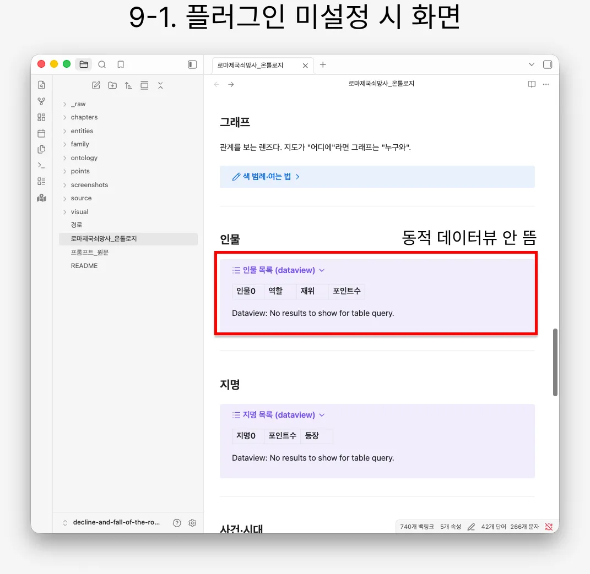Toggle the left sidebar collapse icon
The image size is (590, 574).
coord(192,64)
